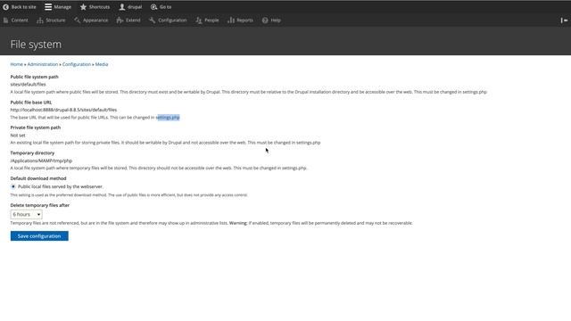The width and height of the screenshot is (571, 321).
Task: Click the Go to search icon
Action: (153, 7)
